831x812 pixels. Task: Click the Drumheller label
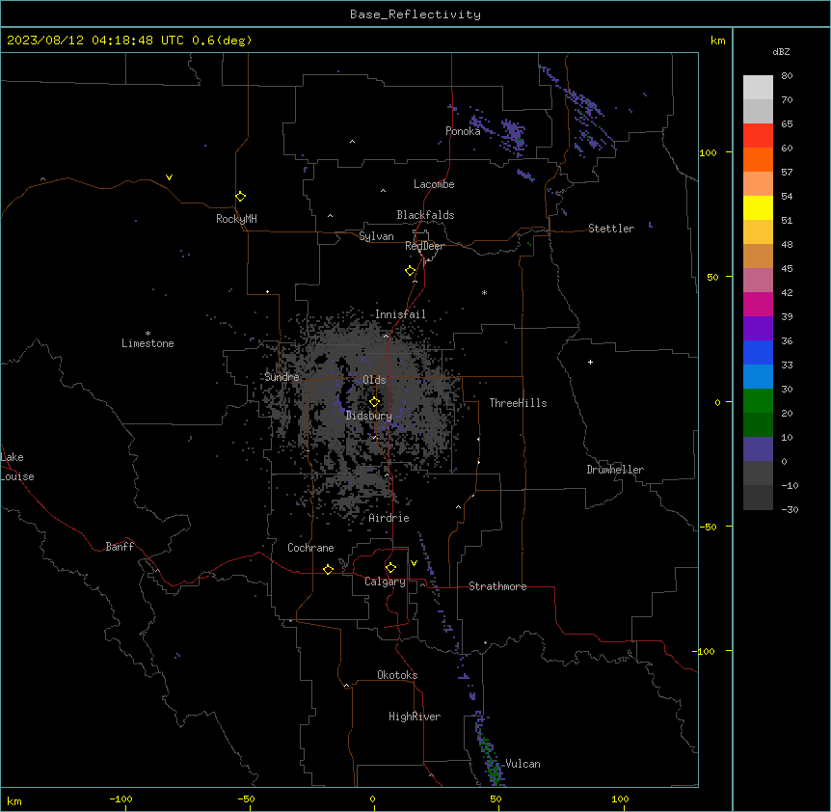pyautogui.click(x=615, y=470)
